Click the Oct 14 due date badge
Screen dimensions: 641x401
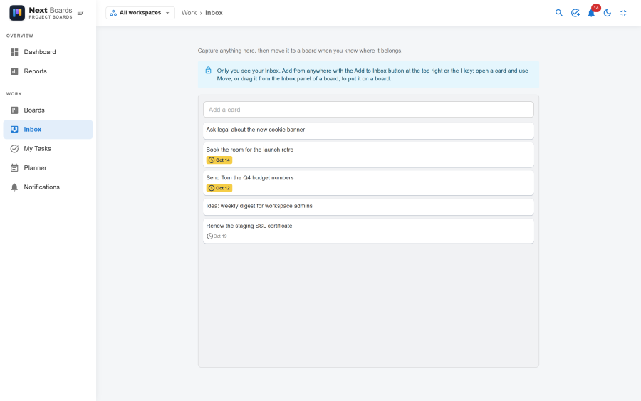(x=219, y=160)
